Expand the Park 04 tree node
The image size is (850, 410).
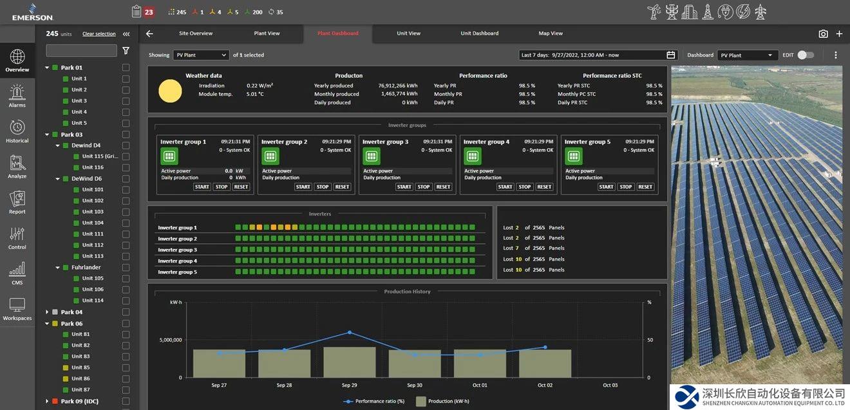coord(47,312)
